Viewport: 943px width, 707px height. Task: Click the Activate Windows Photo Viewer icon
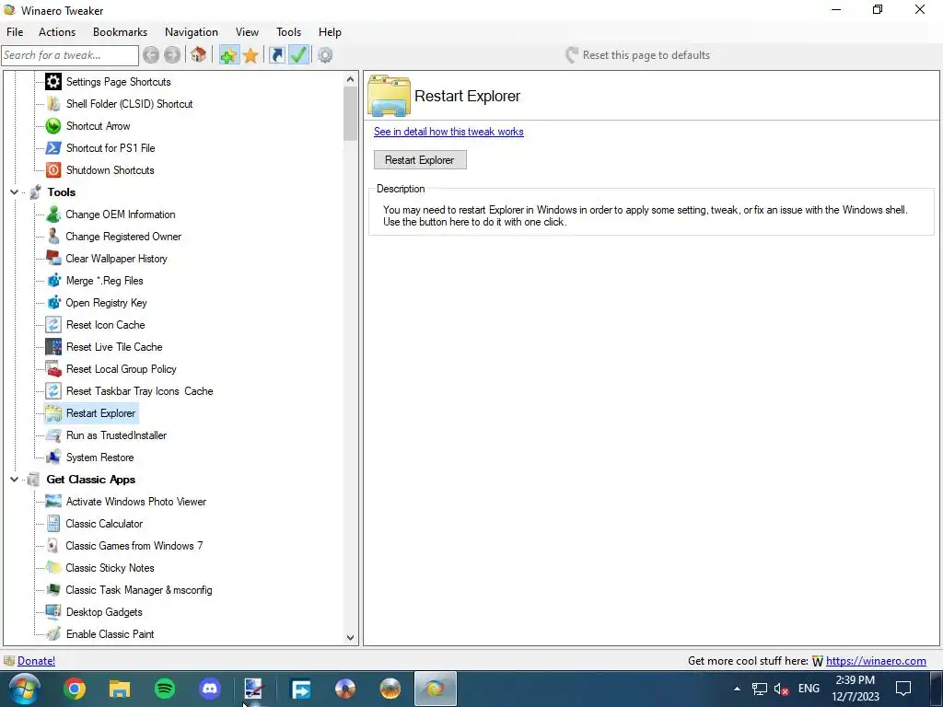coord(53,502)
